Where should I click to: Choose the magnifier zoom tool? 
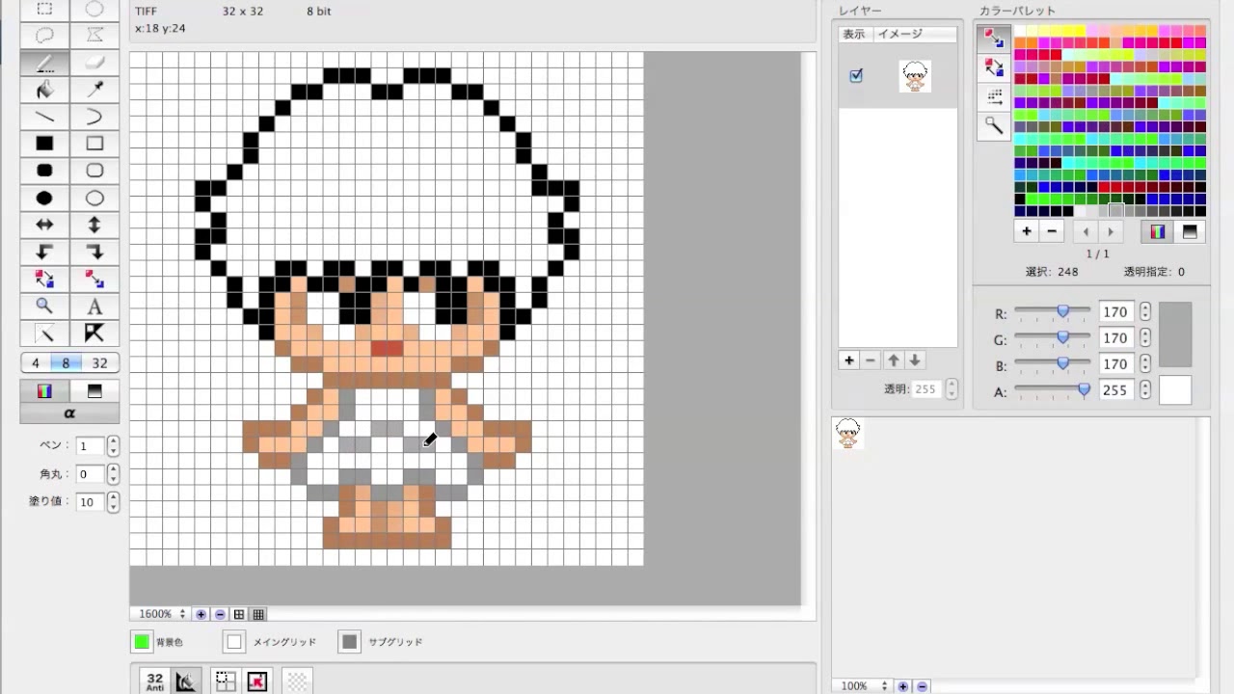[44, 307]
